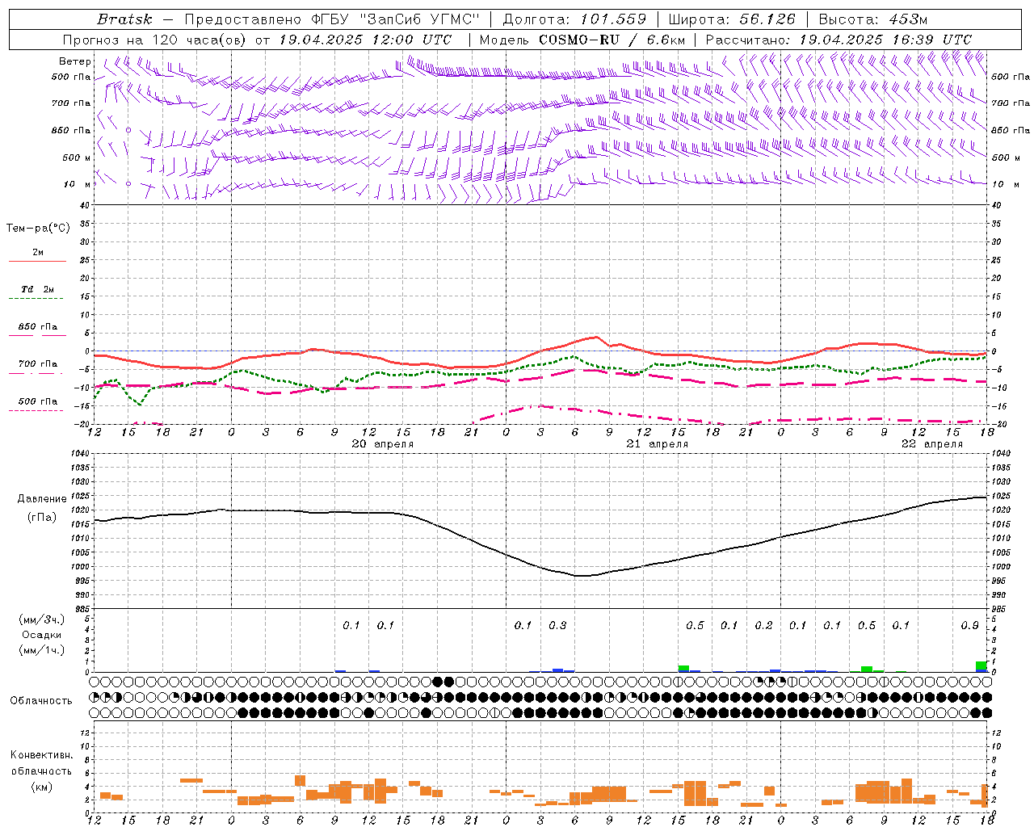This screenshot has height=827, width=1034.
Task: Click the (км) unit of convective cloudiness
Action: pyautogui.click(x=42, y=787)
